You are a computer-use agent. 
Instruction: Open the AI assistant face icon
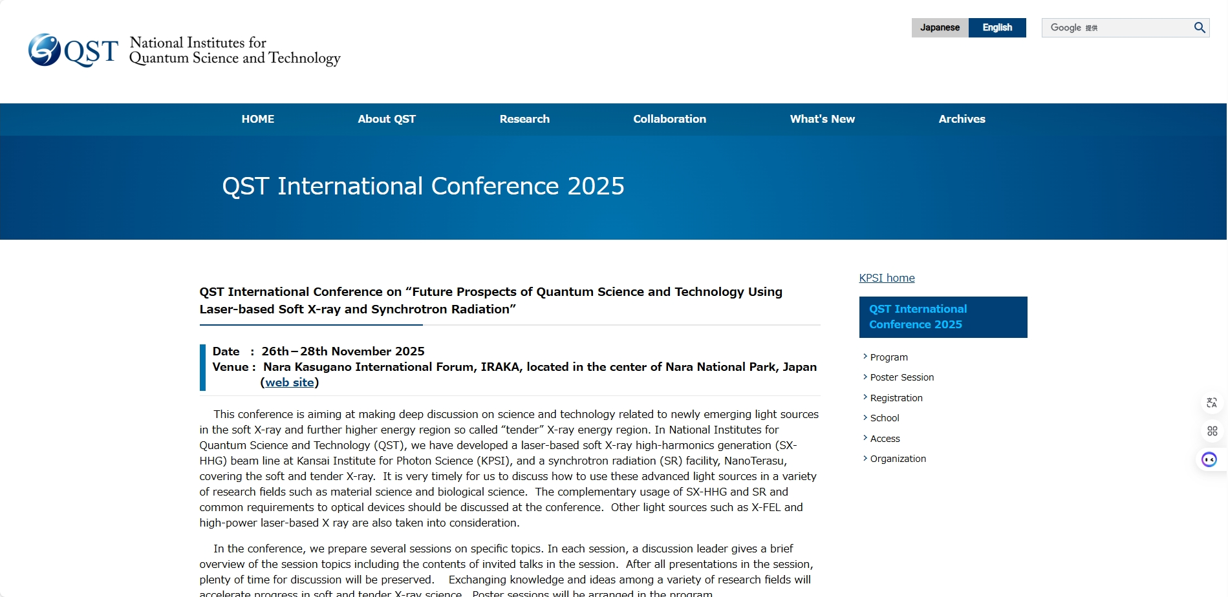coord(1209,459)
